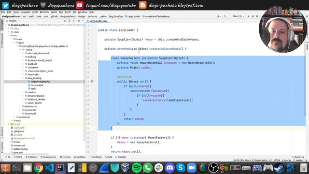Open the File menu
Image resolution: width=309 pixels, height=174 pixels.
click(3, 12)
